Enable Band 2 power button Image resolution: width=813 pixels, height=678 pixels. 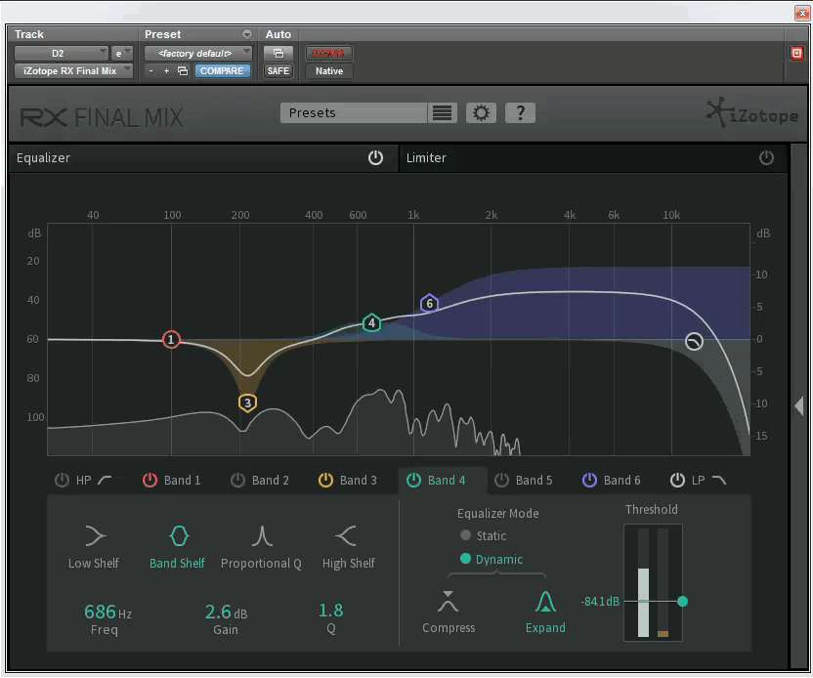[x=237, y=481]
